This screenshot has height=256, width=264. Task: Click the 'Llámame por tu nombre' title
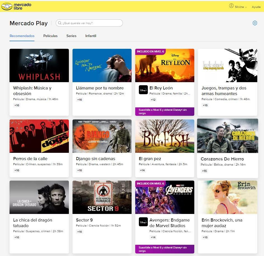click(100, 88)
